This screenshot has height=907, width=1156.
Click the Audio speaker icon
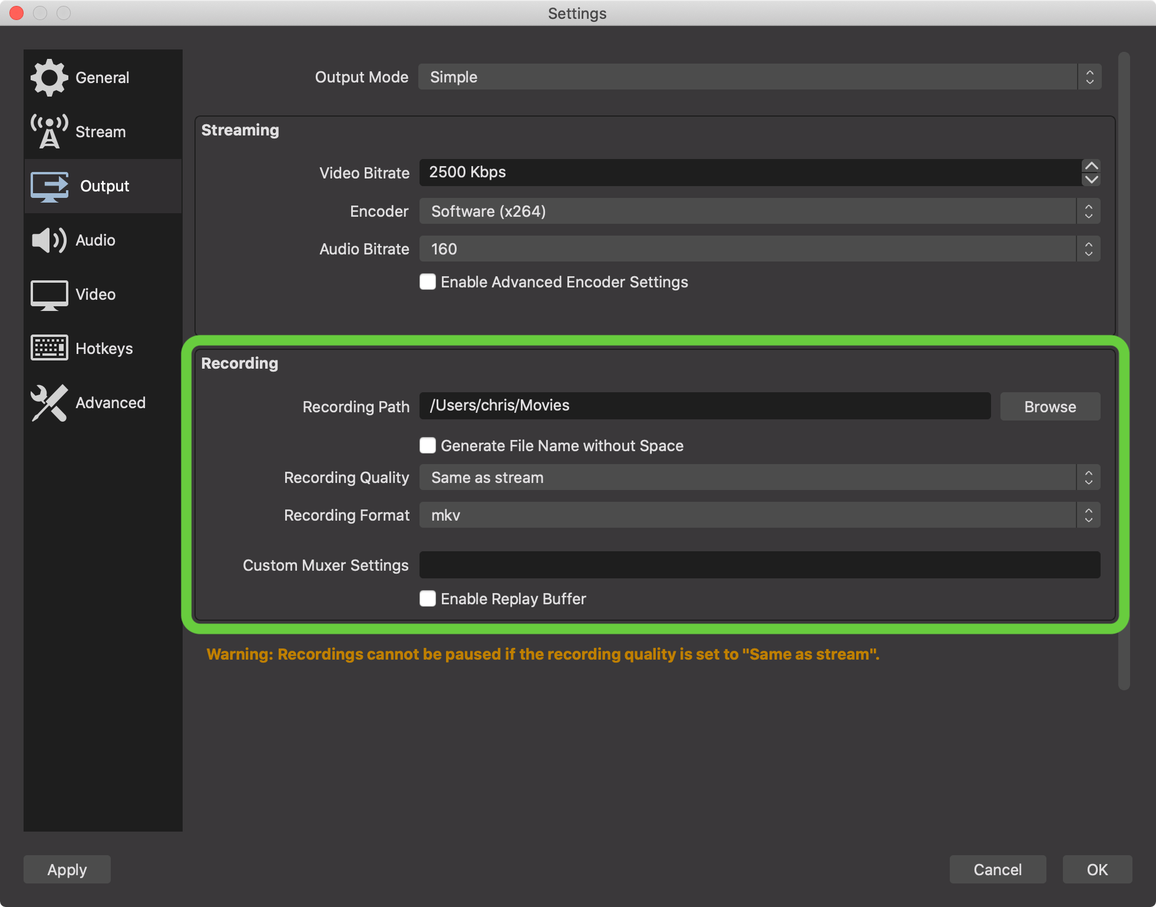tap(49, 240)
